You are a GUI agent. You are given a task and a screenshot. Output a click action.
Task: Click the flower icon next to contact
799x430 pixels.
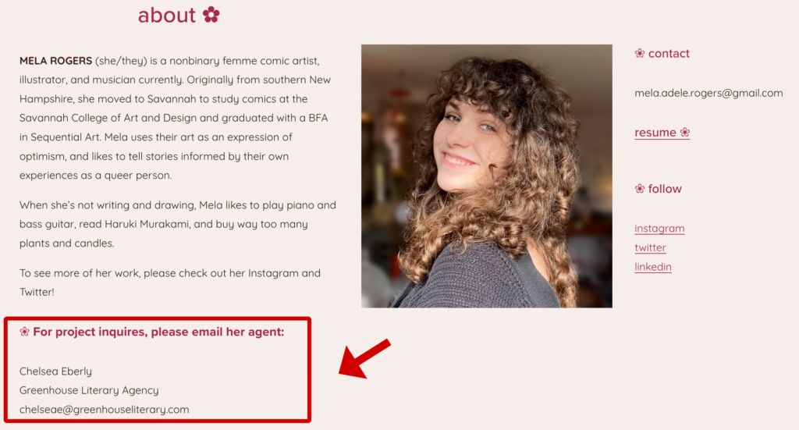point(640,53)
